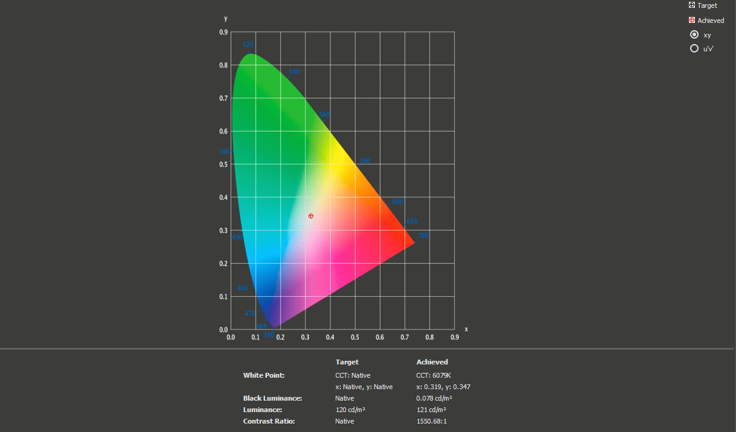Viewport: 736px width, 432px height.
Task: Click the 121 cd/m² achieved luminance value
Action: [431, 410]
